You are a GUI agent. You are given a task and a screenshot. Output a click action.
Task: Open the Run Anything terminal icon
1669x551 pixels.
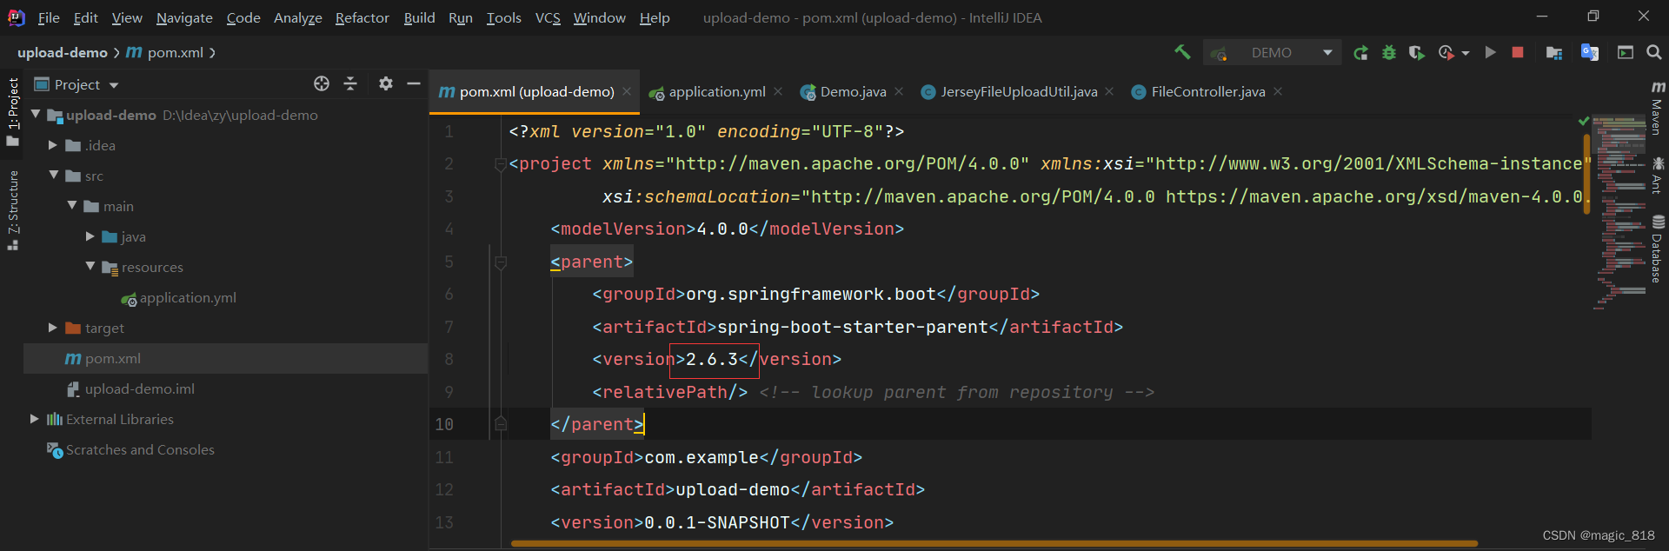point(1626,53)
